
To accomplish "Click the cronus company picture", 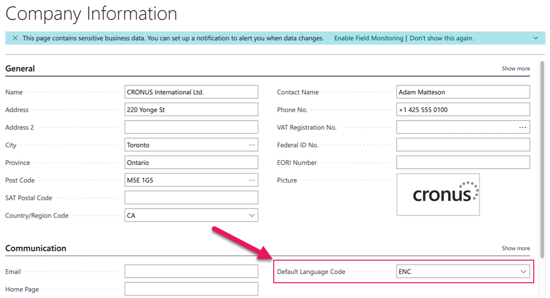I will coord(437,194).
